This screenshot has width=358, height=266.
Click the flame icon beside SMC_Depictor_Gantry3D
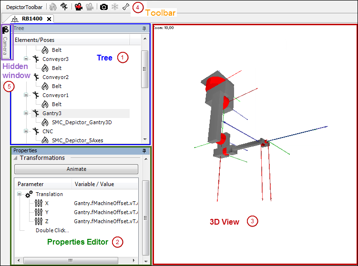tap(46, 122)
